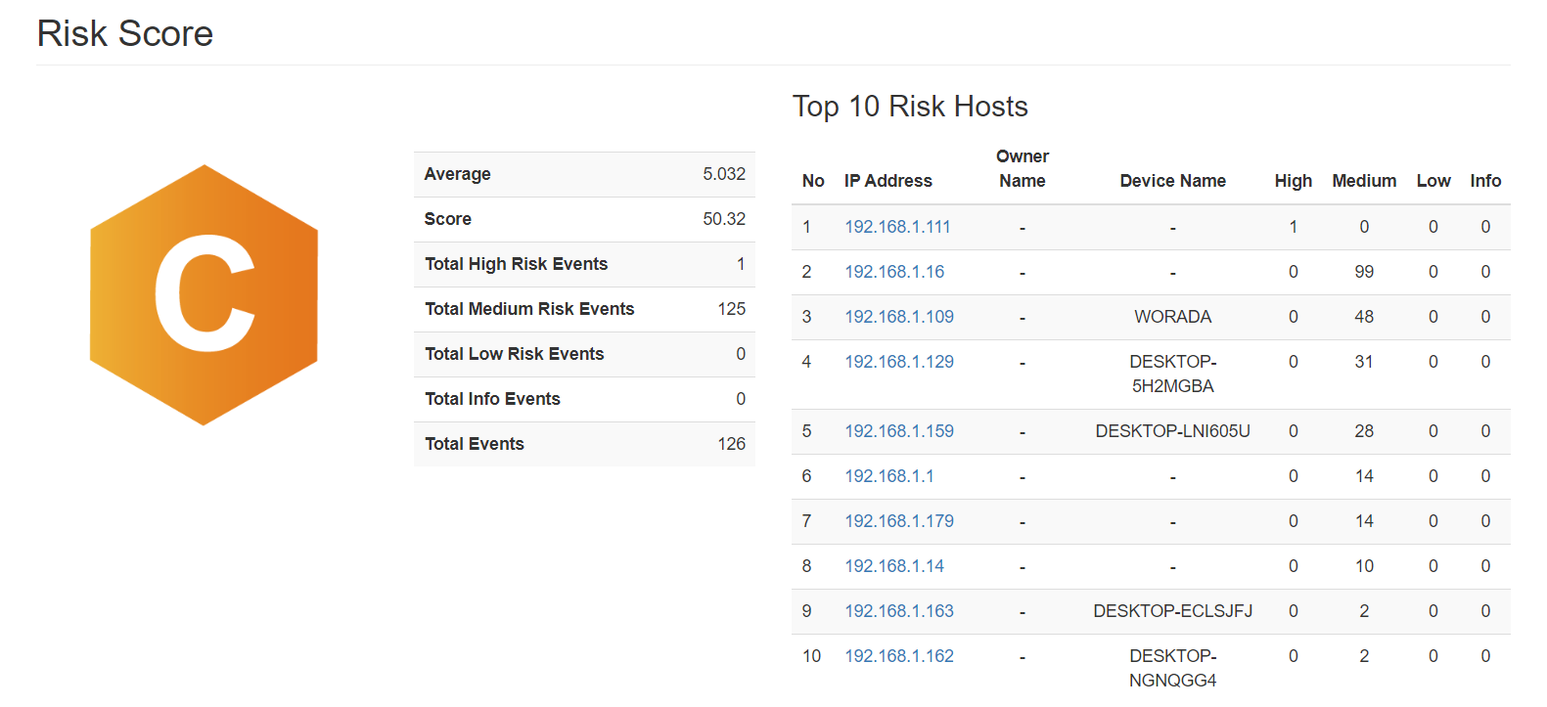This screenshot has width=1547, height=707.
Task: Click the WORADA device name cell
Action: click(x=1172, y=317)
